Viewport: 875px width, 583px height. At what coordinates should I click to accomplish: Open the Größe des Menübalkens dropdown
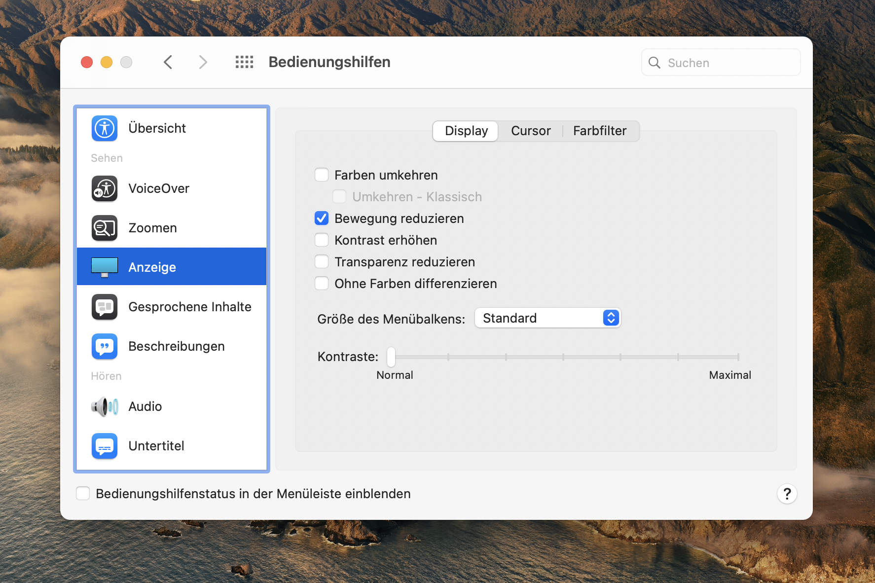click(x=547, y=318)
